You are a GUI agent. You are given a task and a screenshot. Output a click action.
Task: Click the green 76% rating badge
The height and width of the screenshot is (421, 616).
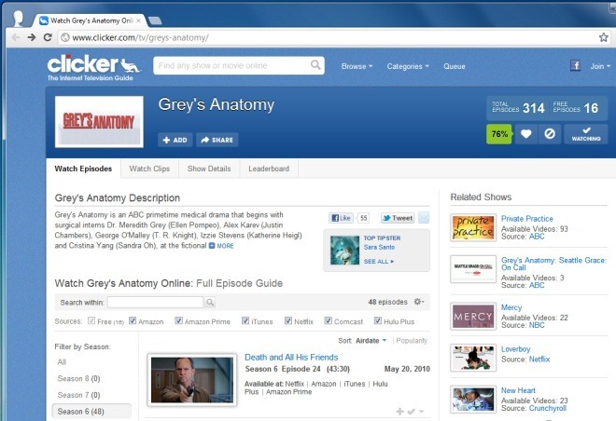[x=499, y=134]
